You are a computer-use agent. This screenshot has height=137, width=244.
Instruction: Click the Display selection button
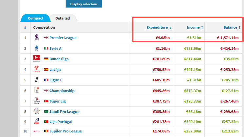coord(84,4)
